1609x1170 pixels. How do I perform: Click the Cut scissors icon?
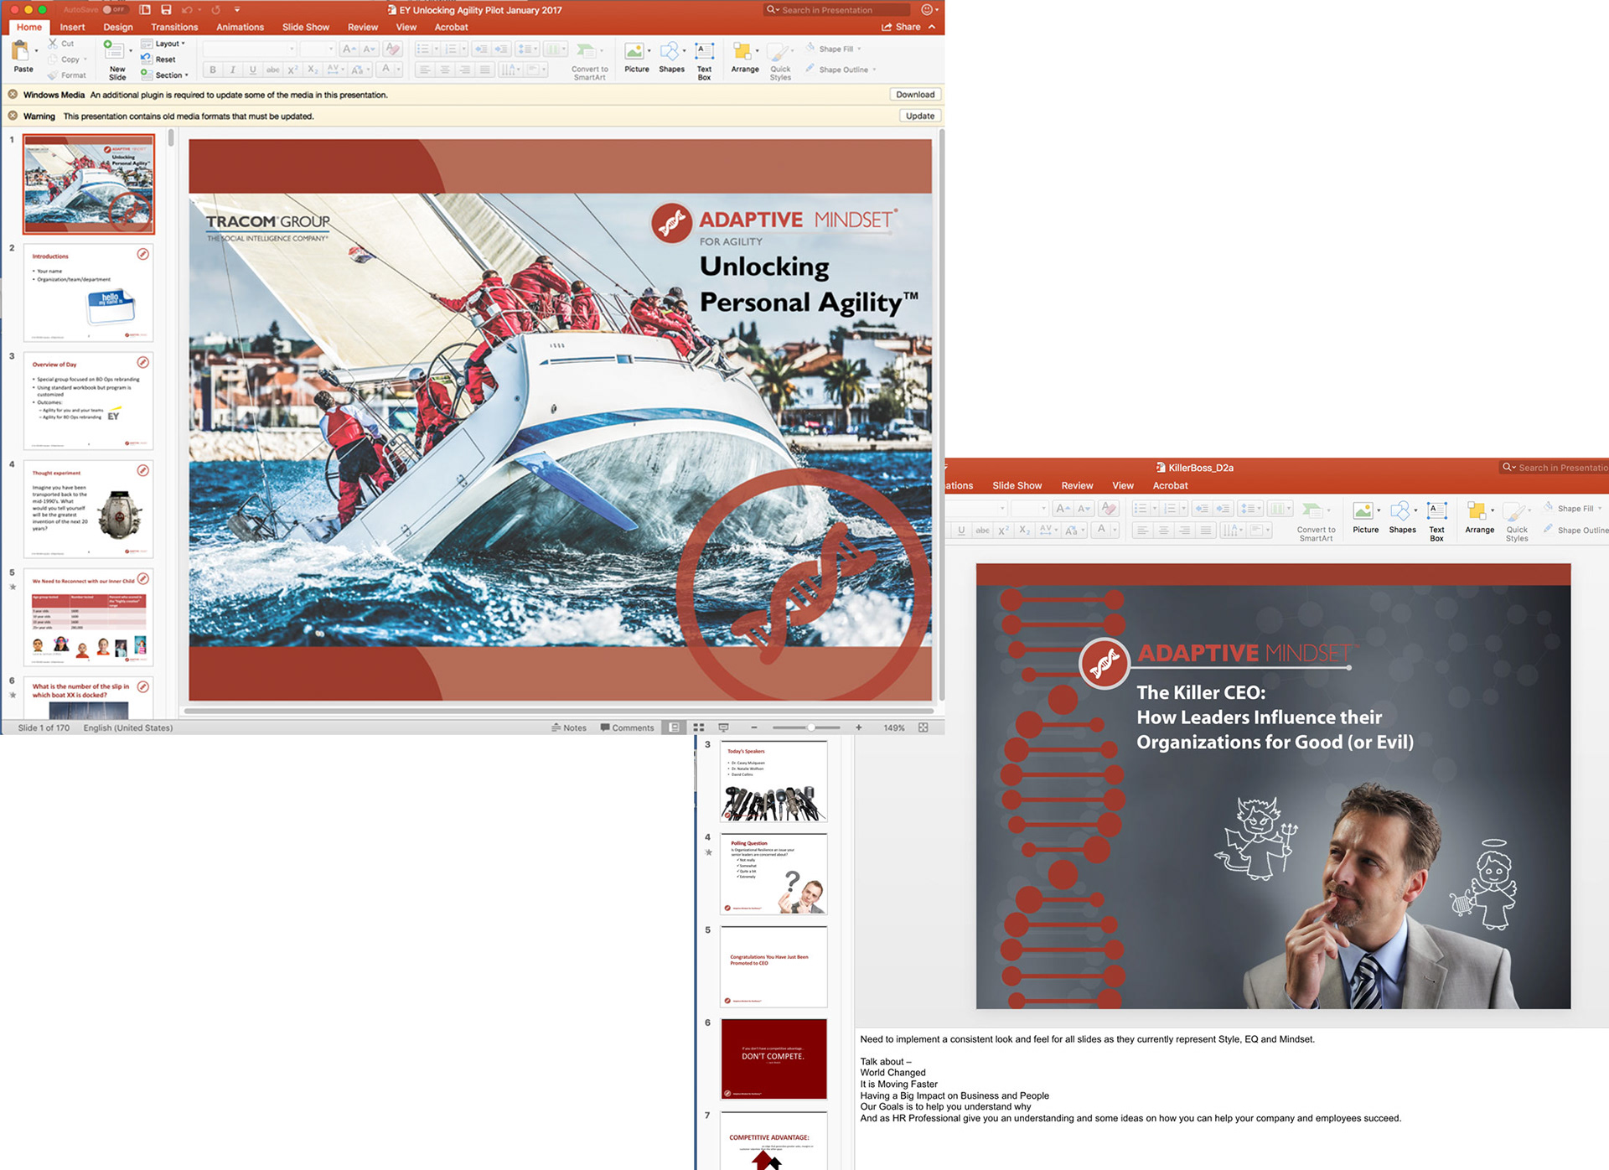coord(53,44)
